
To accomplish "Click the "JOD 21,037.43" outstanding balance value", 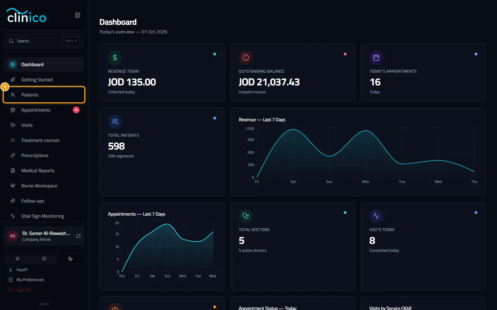I will [x=269, y=82].
